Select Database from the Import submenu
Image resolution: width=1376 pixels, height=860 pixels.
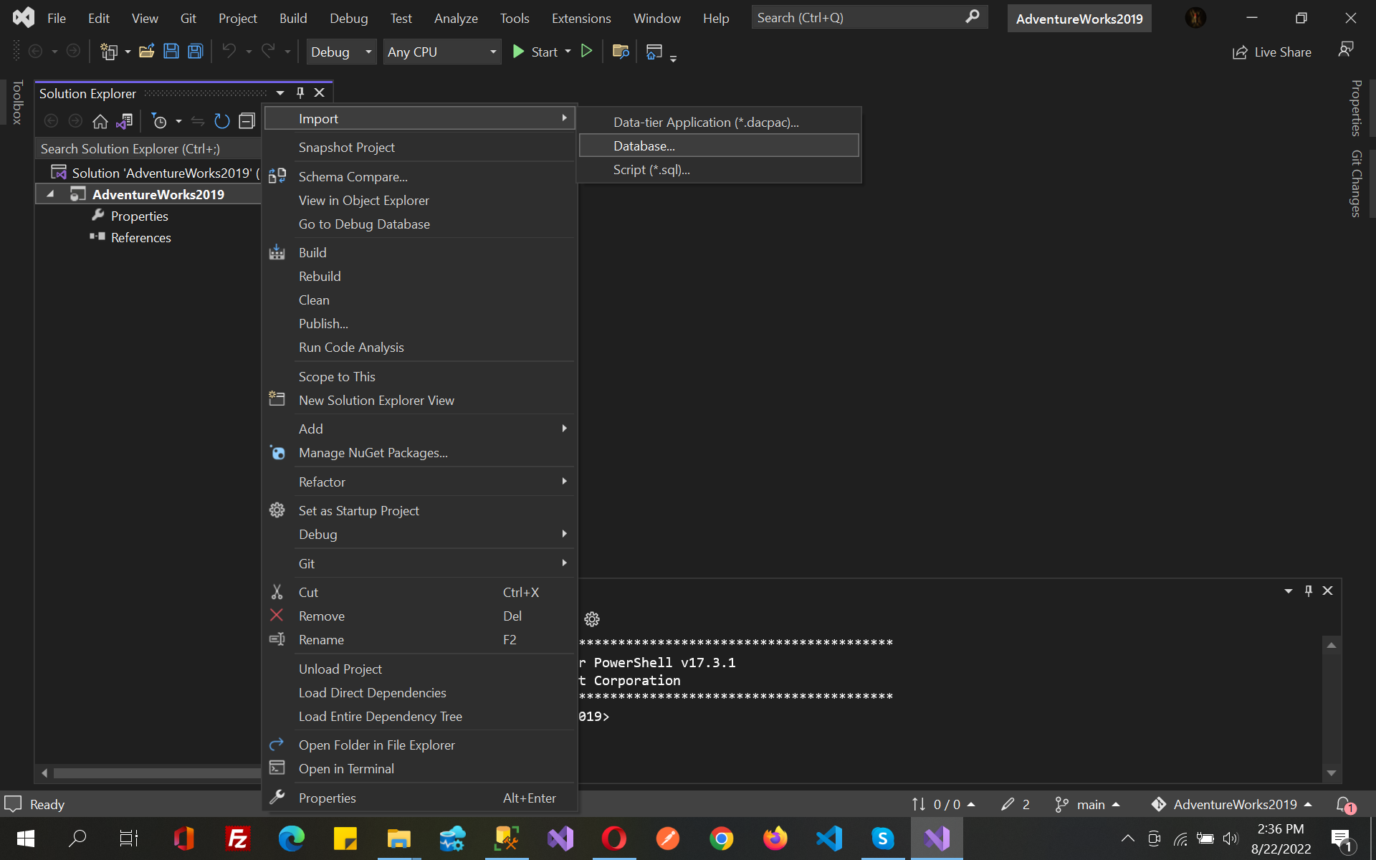click(x=644, y=145)
